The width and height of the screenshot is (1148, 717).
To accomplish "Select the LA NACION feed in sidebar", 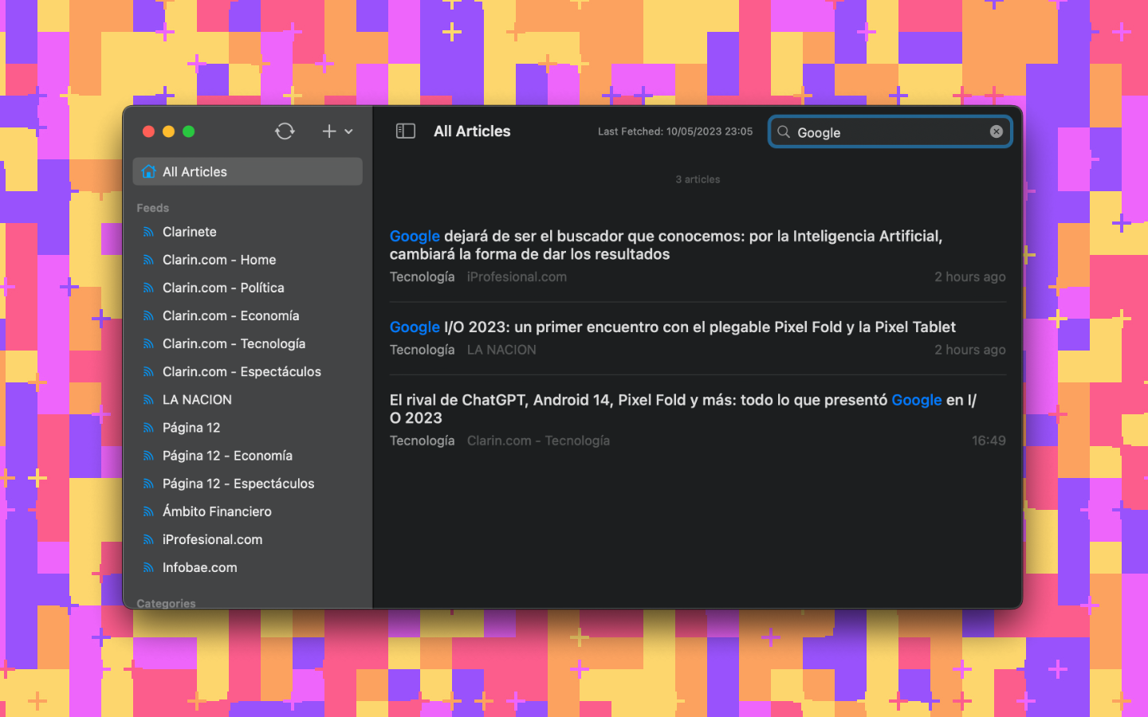I will point(247,399).
